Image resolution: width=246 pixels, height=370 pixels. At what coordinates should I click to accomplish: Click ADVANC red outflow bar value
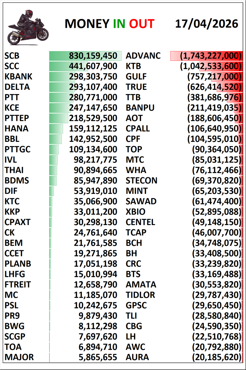click(211, 56)
